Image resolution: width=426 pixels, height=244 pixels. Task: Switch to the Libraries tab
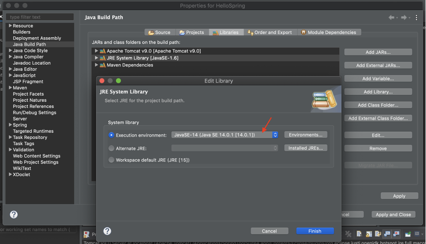[226, 33]
